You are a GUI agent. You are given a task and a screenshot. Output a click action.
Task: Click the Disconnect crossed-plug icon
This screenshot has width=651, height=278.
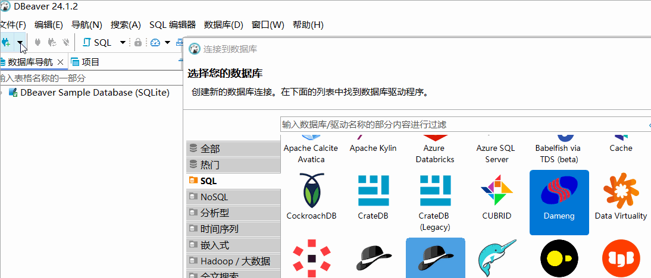(x=65, y=42)
